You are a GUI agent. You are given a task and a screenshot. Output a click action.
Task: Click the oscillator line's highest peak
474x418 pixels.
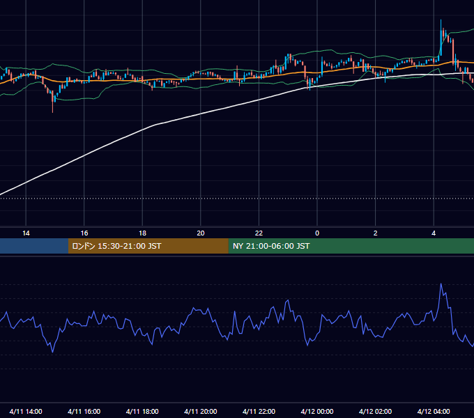tap(441, 284)
